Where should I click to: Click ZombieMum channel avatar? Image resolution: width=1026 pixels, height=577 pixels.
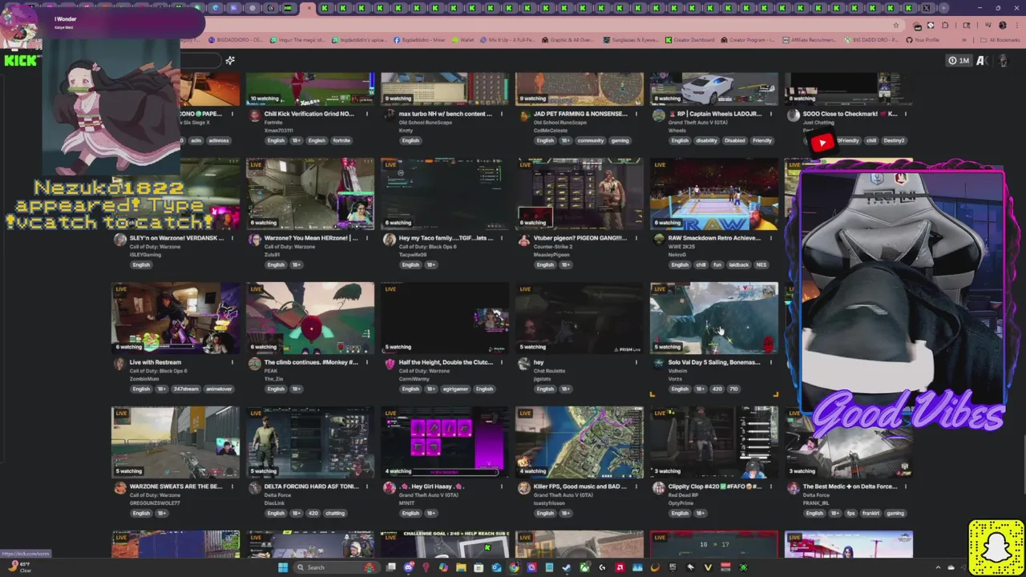click(x=120, y=363)
